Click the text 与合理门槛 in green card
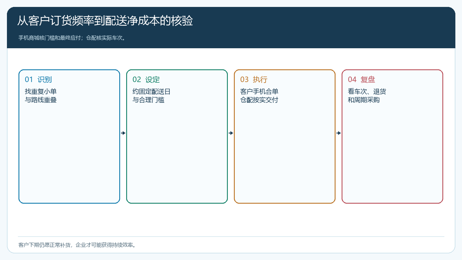The height and width of the screenshot is (260, 462). pos(148,100)
